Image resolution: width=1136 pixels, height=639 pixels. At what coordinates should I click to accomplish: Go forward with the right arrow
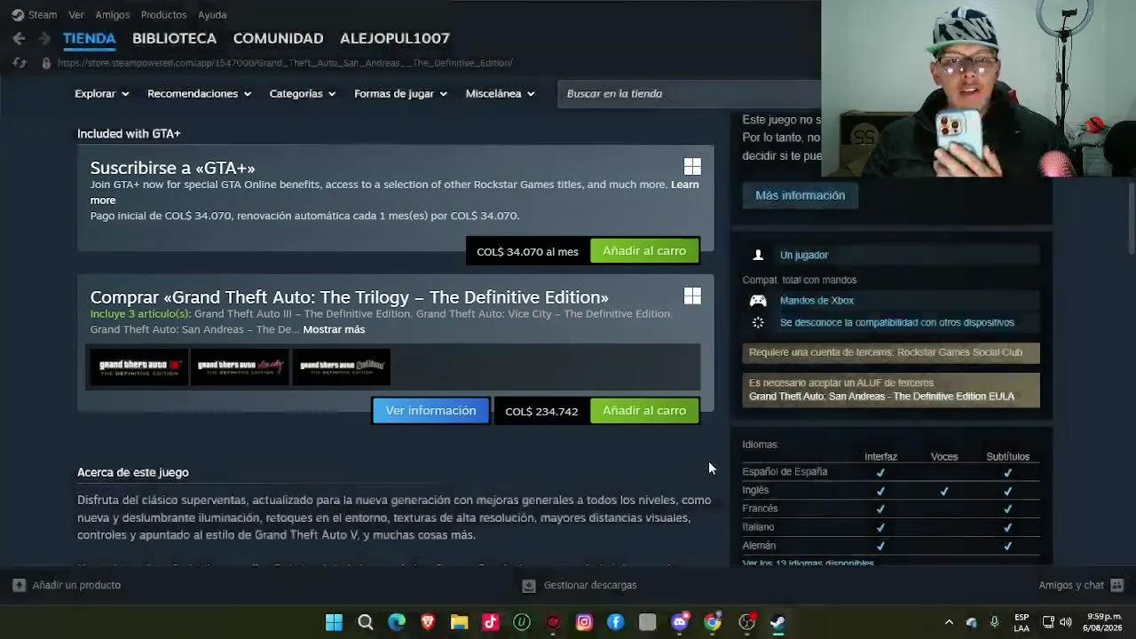pyautogui.click(x=44, y=38)
